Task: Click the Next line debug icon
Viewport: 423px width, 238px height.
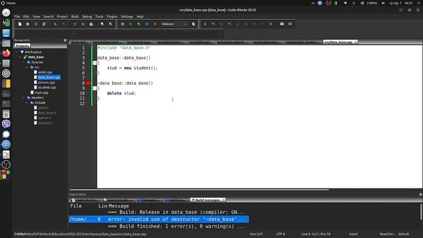Action: click(221, 24)
